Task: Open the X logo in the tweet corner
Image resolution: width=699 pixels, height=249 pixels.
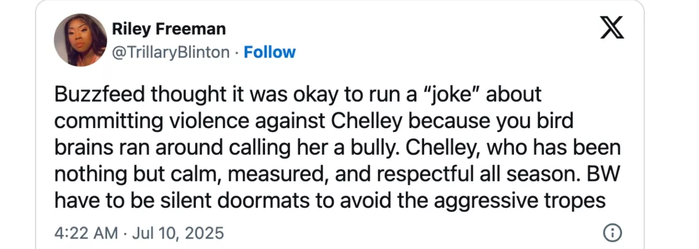Action: 611,29
